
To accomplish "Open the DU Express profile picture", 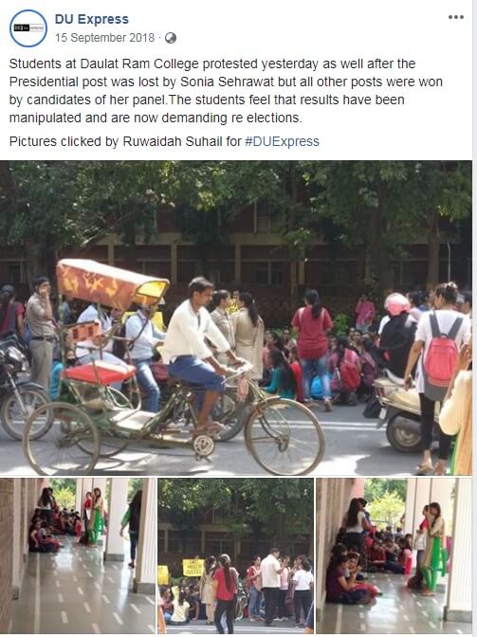I will (28, 28).
